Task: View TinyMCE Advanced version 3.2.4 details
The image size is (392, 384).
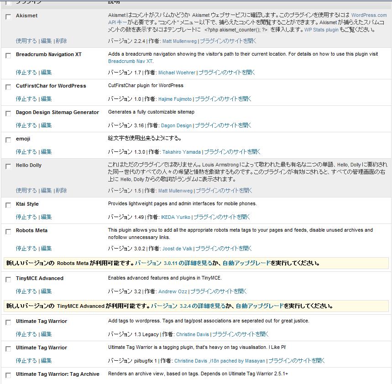Action: tap(188, 306)
